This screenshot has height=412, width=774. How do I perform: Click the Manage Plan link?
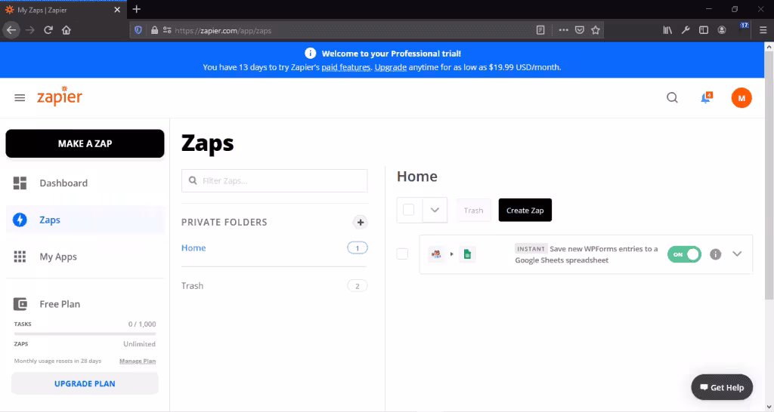click(x=138, y=361)
